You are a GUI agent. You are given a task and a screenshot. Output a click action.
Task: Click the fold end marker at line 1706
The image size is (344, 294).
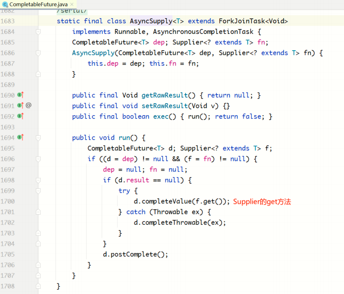click(x=38, y=265)
